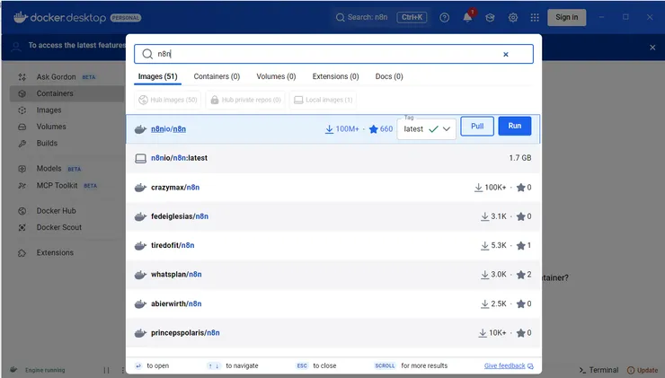Viewport: 665px width, 378px height.
Task: Click the whale icon beside crazymax/n8n
Action: [x=140, y=188]
